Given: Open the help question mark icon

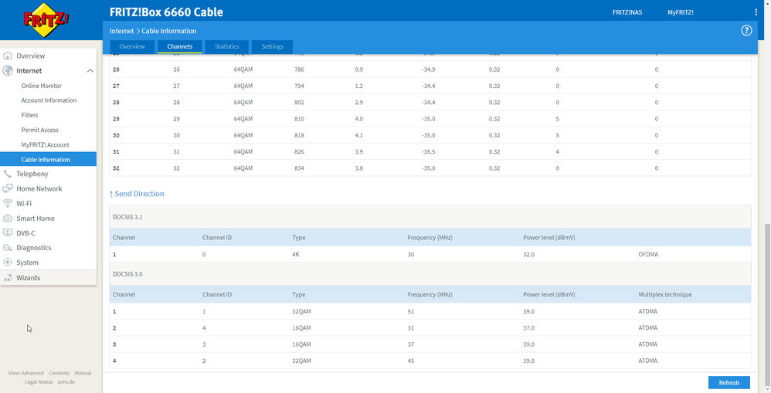Looking at the screenshot, I should coord(746,31).
